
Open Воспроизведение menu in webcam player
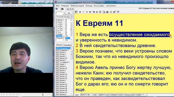9,5
